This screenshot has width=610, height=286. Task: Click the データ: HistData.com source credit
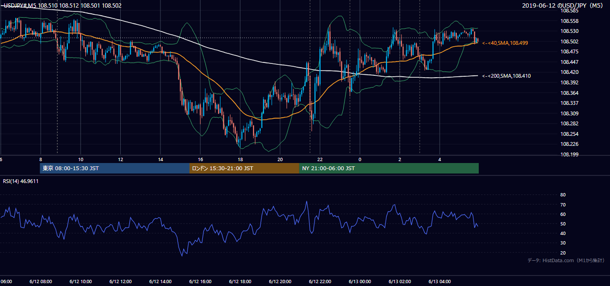coord(566,260)
